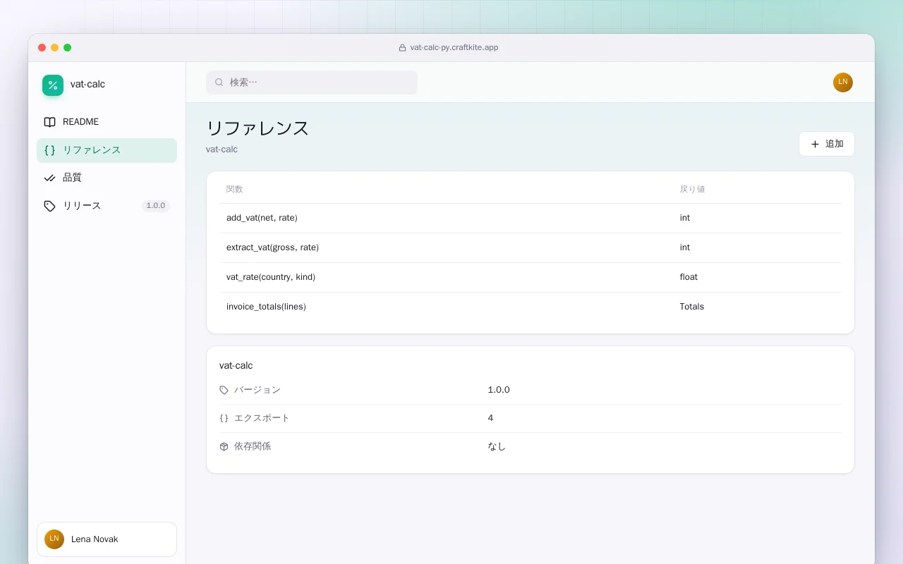Click the エクスポート label

pos(262,418)
